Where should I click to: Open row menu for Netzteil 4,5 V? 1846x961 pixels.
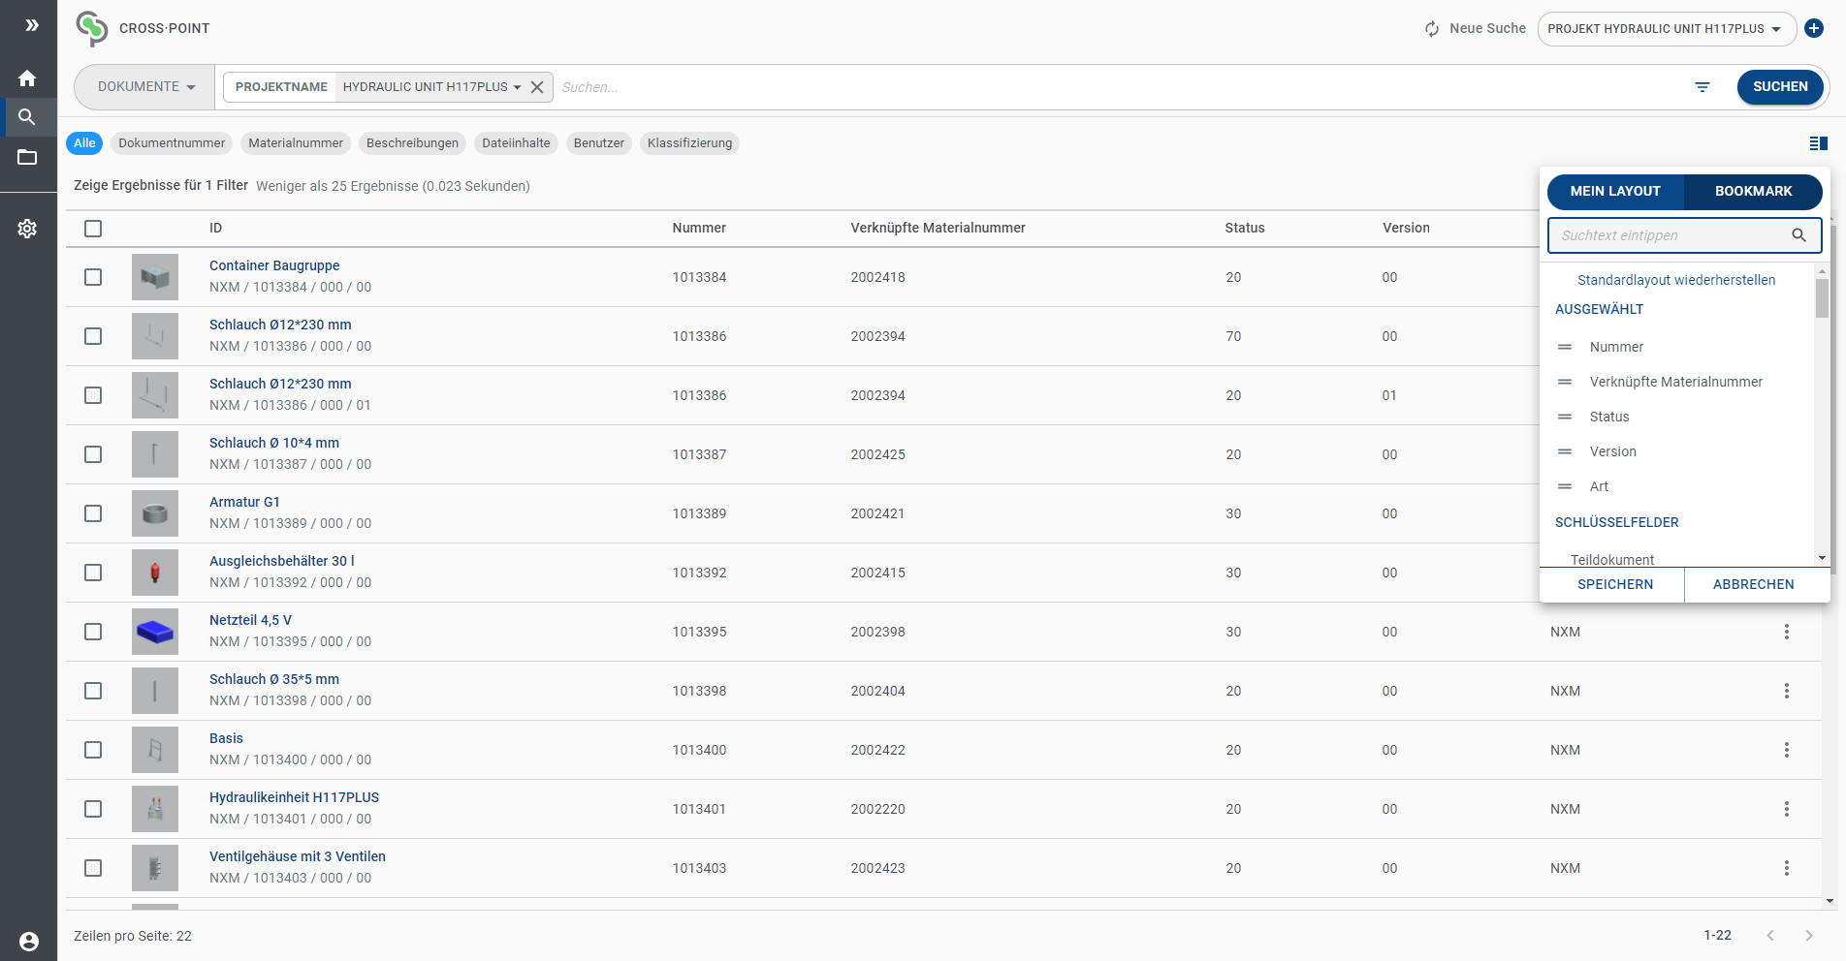[1786, 632]
